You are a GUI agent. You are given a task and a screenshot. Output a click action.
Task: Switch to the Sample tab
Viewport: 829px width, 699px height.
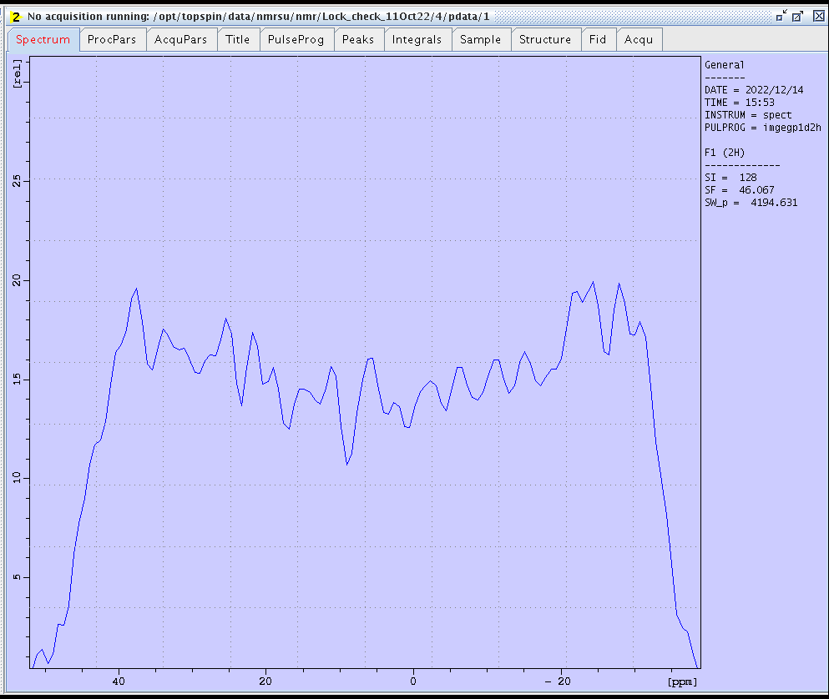(481, 39)
